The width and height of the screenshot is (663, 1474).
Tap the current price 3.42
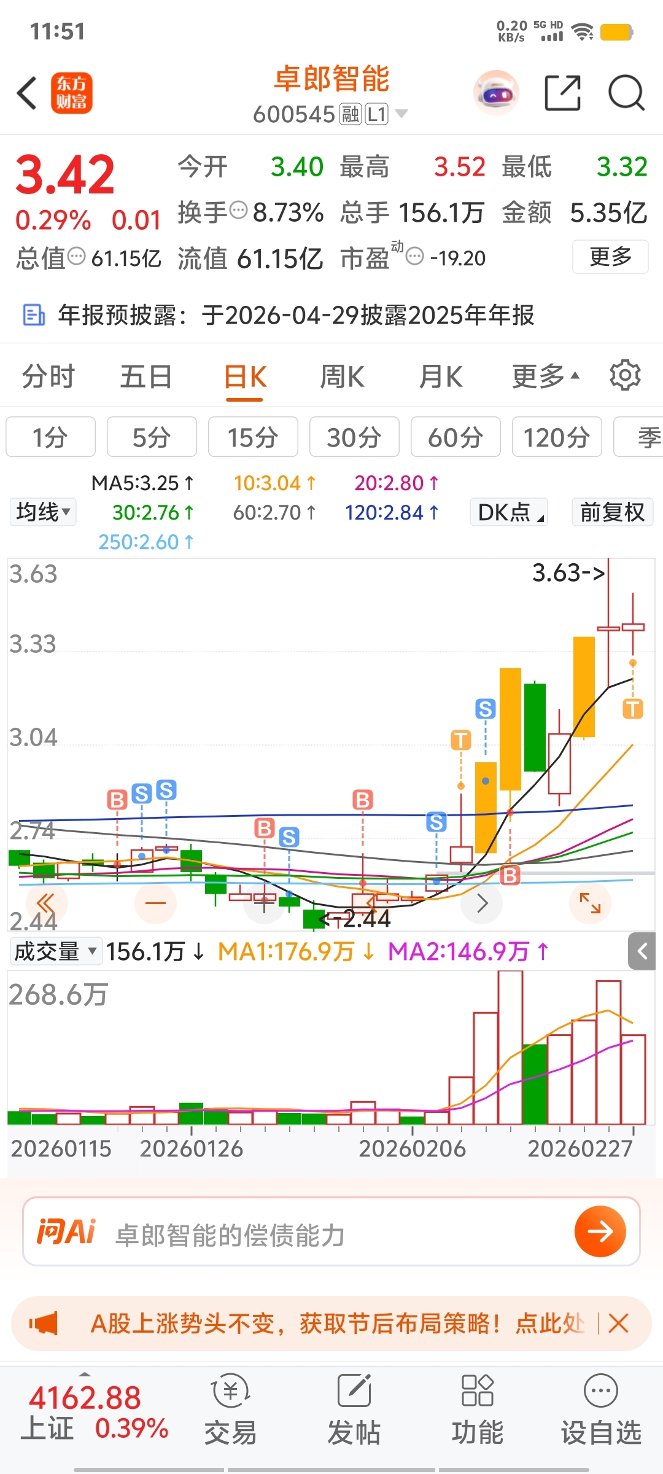point(65,175)
